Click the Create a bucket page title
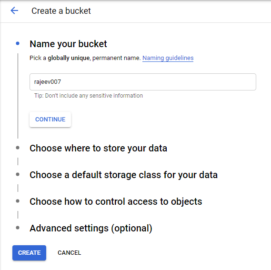 61,11
